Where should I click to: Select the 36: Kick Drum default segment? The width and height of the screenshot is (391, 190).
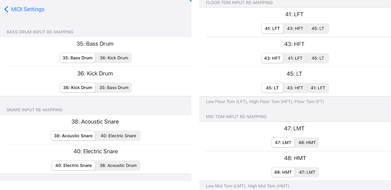pos(78,88)
